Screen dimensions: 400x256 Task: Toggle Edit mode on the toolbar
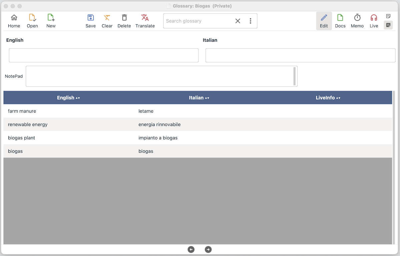(x=324, y=21)
